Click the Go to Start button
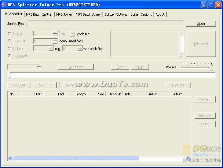The image size is (223, 168). [x=74, y=85]
